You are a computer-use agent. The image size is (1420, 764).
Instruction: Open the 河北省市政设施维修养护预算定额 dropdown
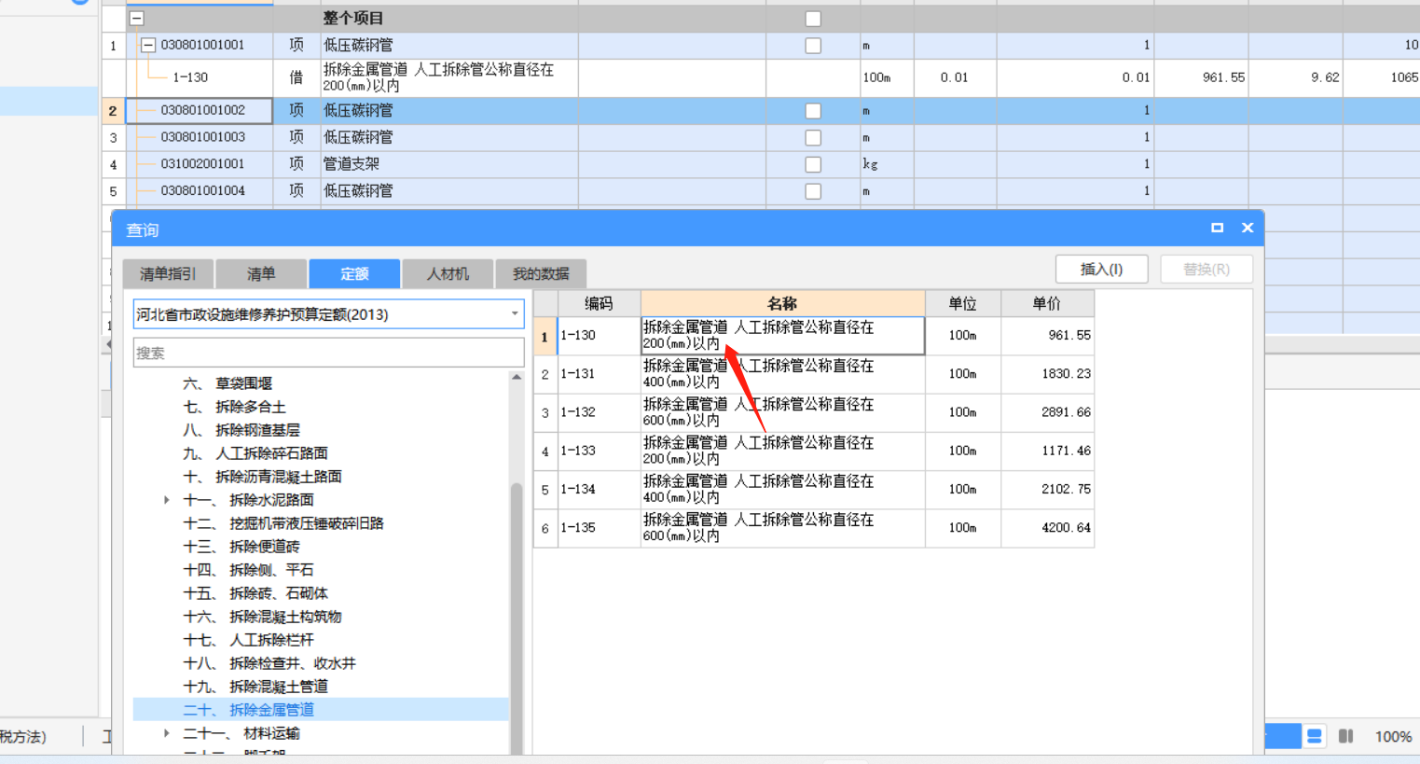515,314
